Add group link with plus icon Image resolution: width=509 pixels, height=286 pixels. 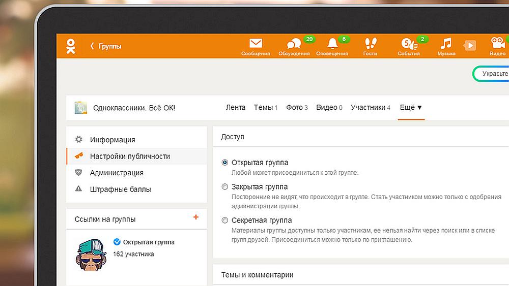point(196,217)
